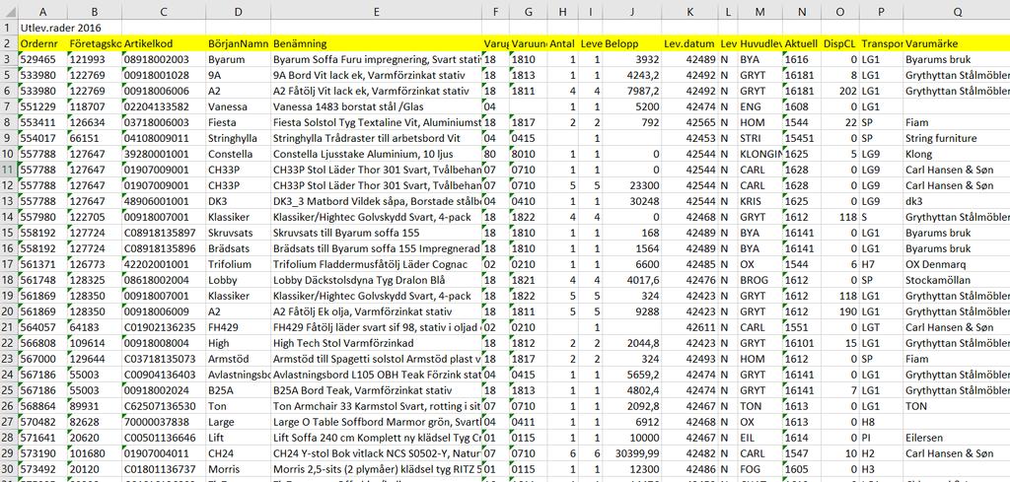Select 'High Tech Stol Varmförzinkad' cell
1010x482 pixels.
coord(376,344)
